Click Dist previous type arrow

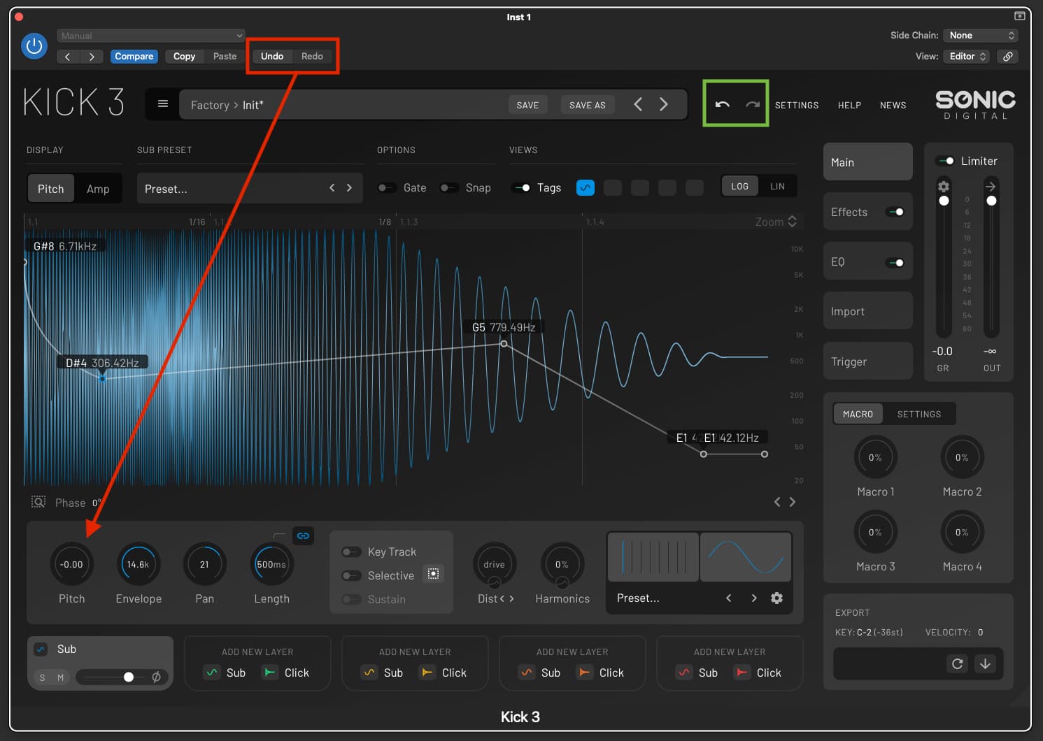502,598
